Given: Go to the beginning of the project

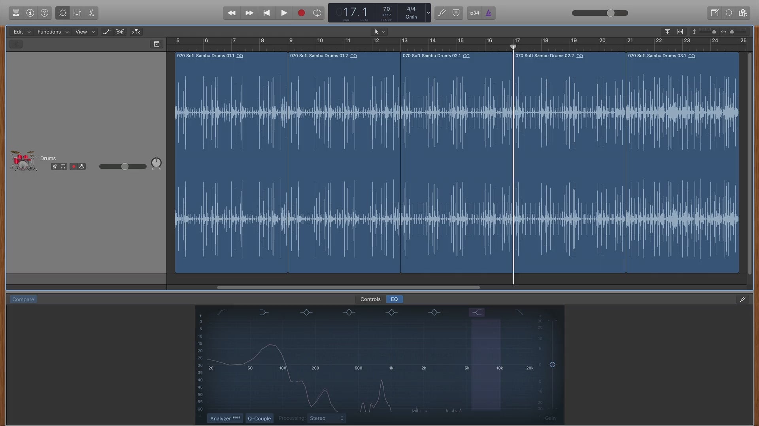Looking at the screenshot, I should click(266, 13).
